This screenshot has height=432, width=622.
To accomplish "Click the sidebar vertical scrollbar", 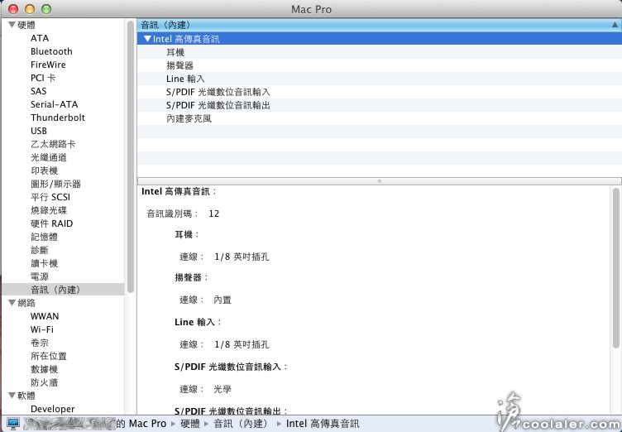I will tap(131, 157).
